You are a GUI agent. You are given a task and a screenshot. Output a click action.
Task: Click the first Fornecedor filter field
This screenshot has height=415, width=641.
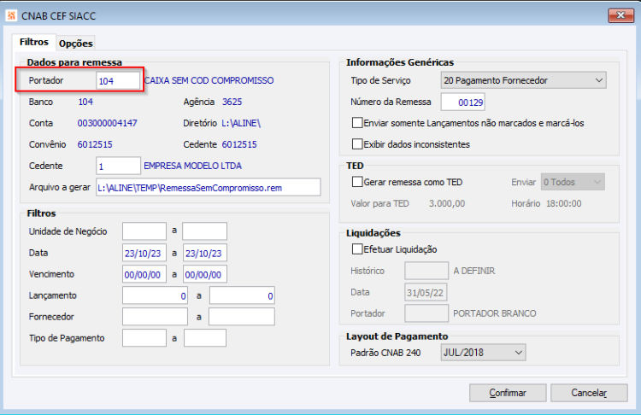tap(155, 317)
